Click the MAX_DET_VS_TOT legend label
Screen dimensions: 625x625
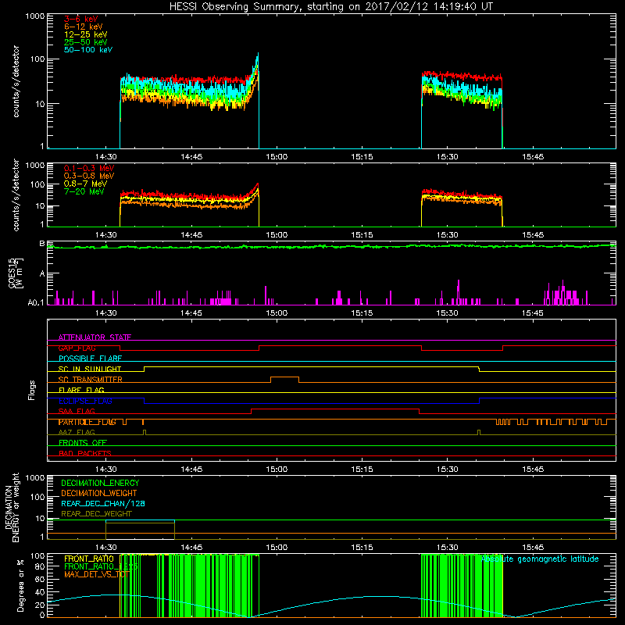[x=97, y=574]
